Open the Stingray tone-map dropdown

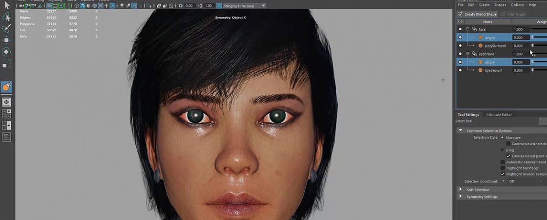coord(263,6)
